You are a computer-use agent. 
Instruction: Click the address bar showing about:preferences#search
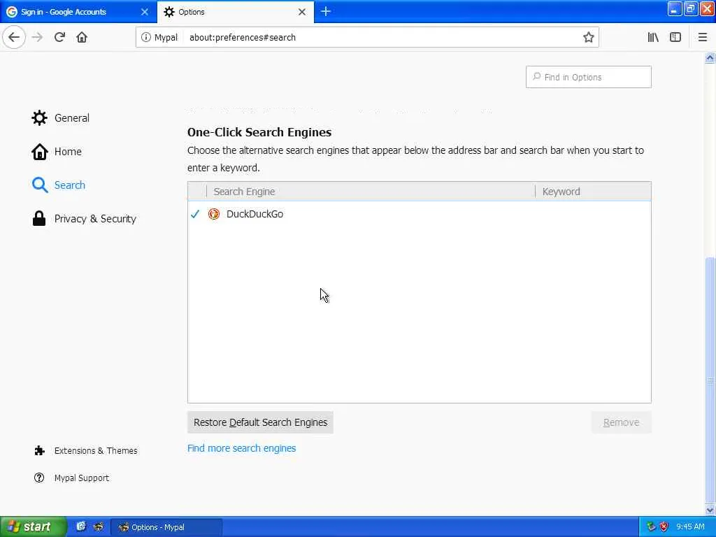pyautogui.click(x=367, y=38)
